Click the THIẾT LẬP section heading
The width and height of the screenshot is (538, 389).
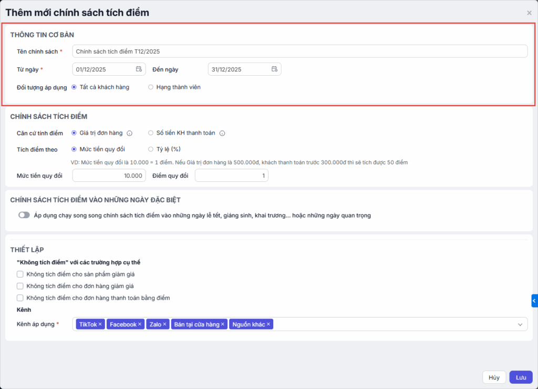click(27, 250)
